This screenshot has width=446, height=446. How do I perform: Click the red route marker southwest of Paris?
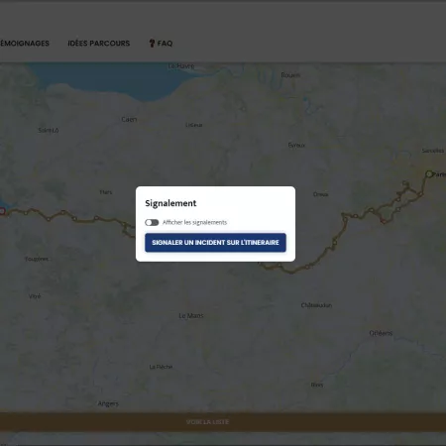coord(384,221)
